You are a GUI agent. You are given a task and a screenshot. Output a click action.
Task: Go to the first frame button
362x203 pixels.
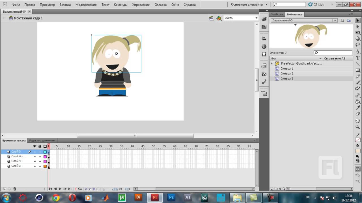pos(50,189)
